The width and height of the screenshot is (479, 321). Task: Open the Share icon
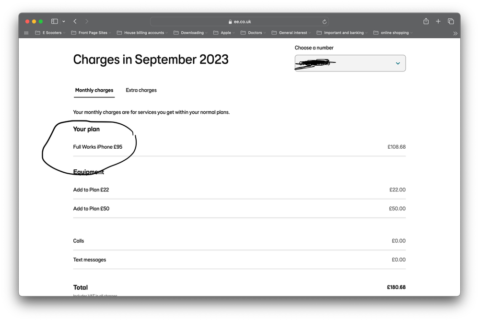coord(426,21)
